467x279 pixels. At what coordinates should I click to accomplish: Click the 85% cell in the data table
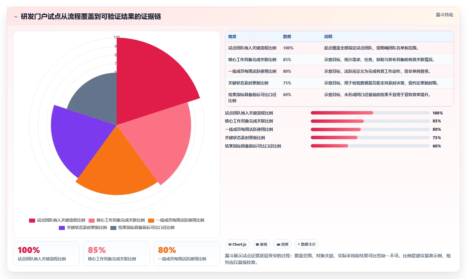tap(287, 60)
